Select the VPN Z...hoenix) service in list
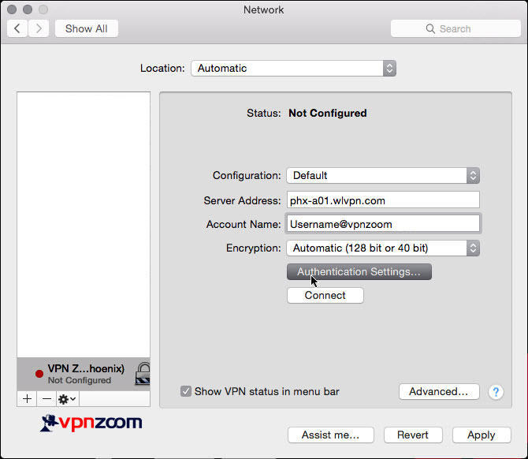 coord(84,374)
